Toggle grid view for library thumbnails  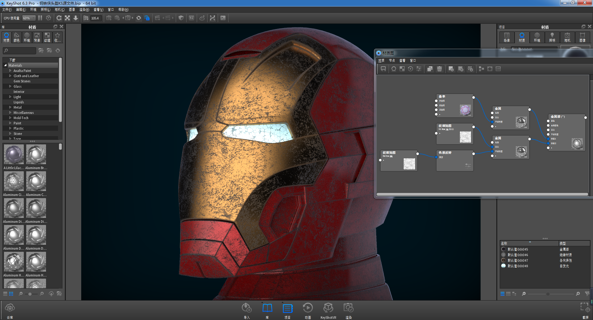pyautogui.click(x=11, y=294)
